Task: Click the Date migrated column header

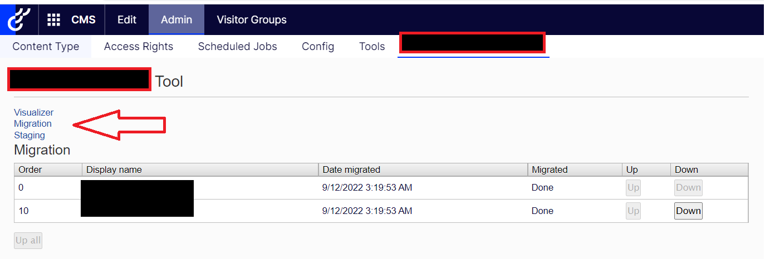Action: [x=351, y=170]
